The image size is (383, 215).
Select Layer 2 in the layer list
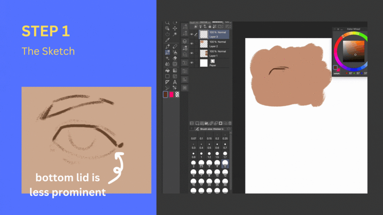[x=214, y=44]
